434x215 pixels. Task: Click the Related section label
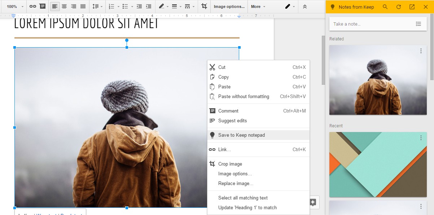tap(337, 39)
